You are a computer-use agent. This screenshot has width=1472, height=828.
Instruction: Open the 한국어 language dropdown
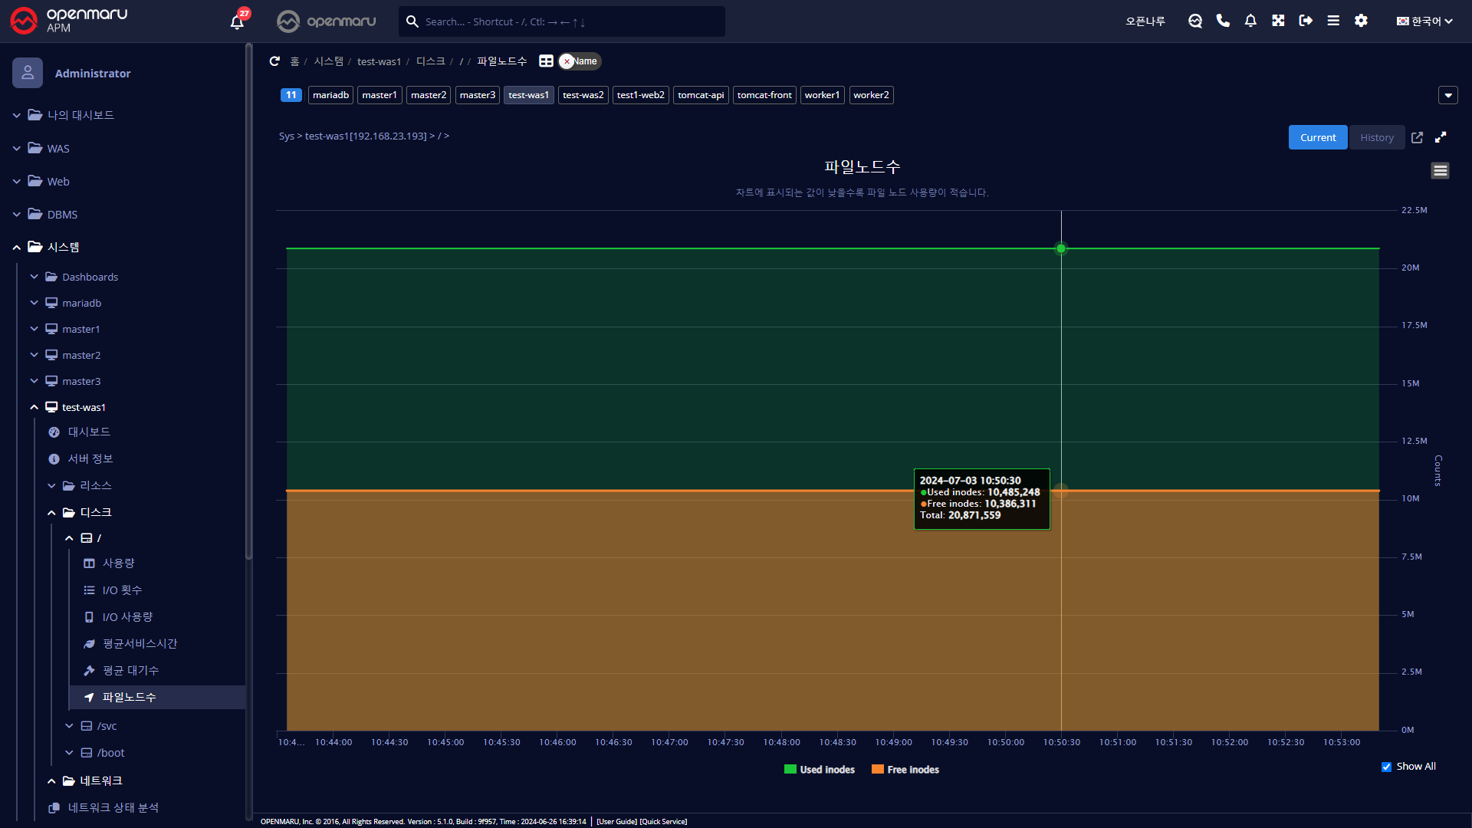tap(1424, 21)
